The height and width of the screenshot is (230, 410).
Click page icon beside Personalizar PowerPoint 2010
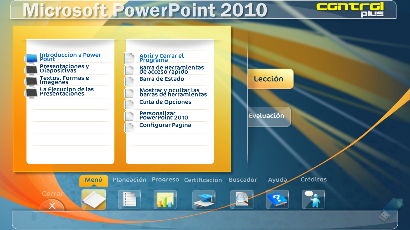(129, 116)
